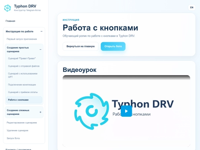This screenshot has width=200, height=150.
Task: Click the Видеоурок heading
Action: coord(80,70)
